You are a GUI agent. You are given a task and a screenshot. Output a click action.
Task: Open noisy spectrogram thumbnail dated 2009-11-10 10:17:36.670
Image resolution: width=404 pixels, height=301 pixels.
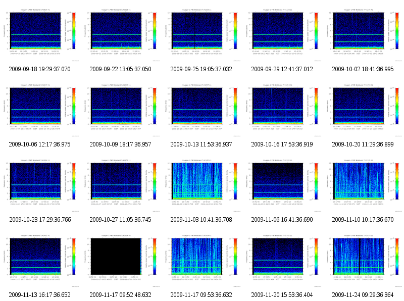[x=364, y=185]
